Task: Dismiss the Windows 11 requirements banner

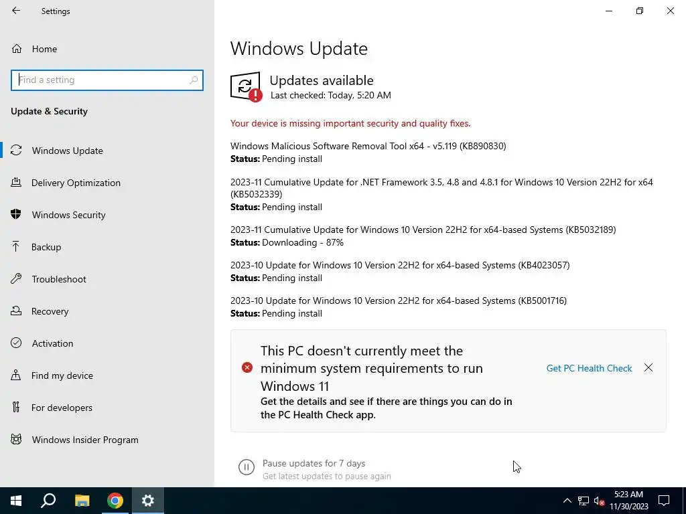Action: tap(648, 368)
